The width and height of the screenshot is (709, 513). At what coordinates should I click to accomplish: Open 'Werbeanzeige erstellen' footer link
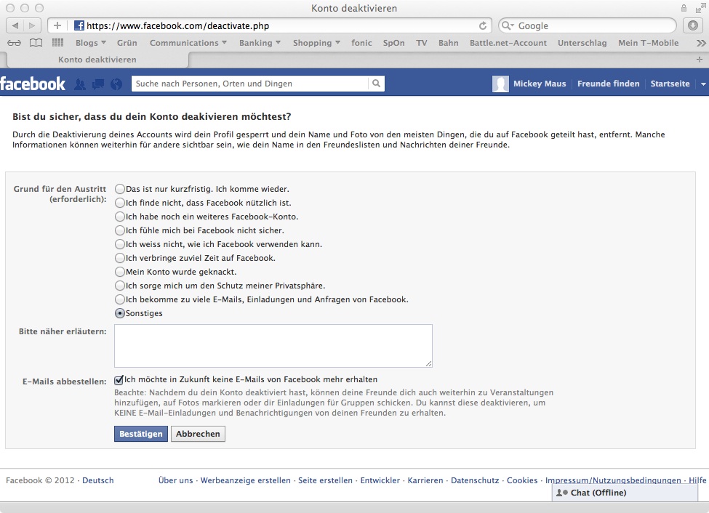[x=246, y=480]
